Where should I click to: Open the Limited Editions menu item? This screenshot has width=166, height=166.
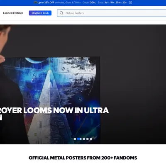(x=13, y=13)
